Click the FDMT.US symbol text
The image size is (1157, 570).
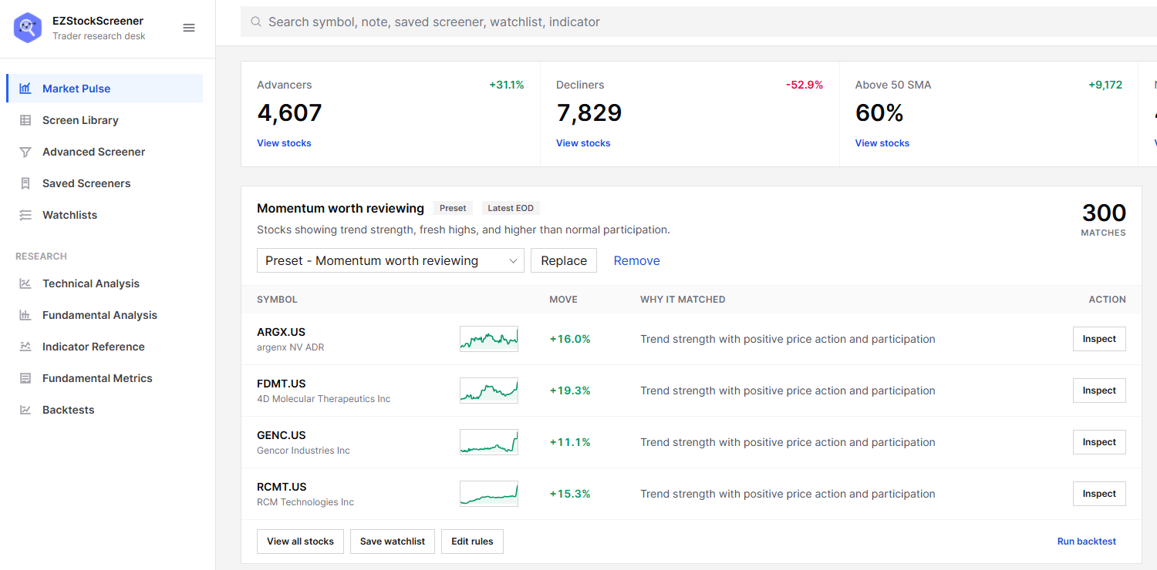(282, 384)
